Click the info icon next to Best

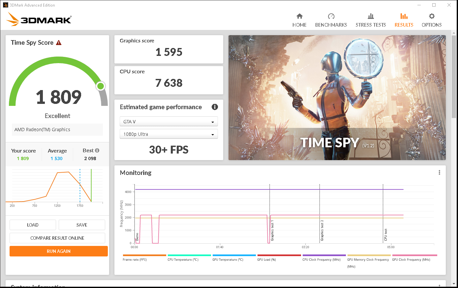click(97, 151)
